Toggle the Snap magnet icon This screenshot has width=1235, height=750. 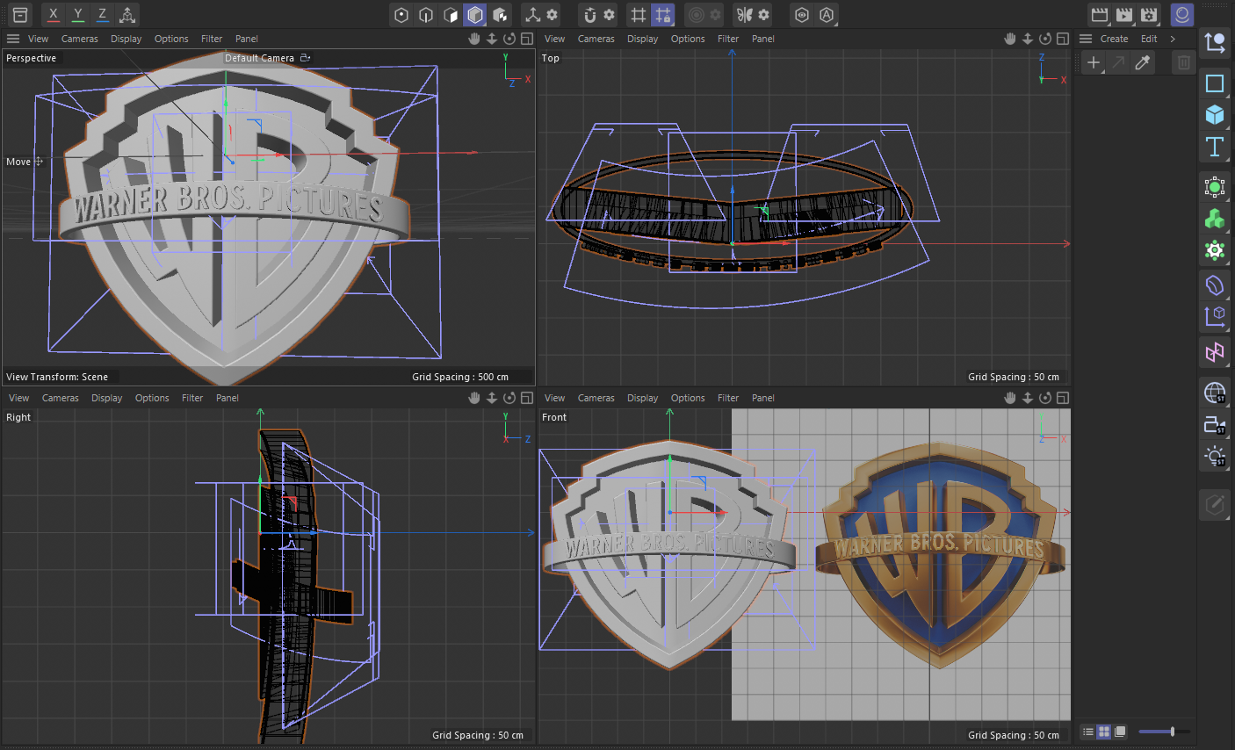coord(590,14)
